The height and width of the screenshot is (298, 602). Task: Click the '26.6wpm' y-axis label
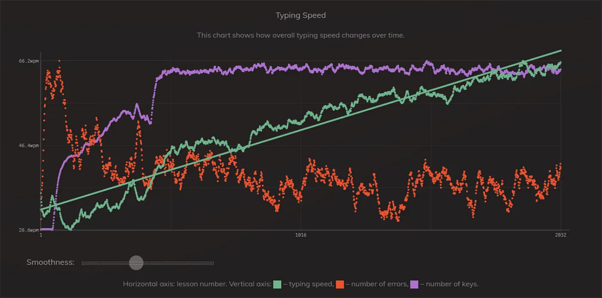[x=30, y=230]
